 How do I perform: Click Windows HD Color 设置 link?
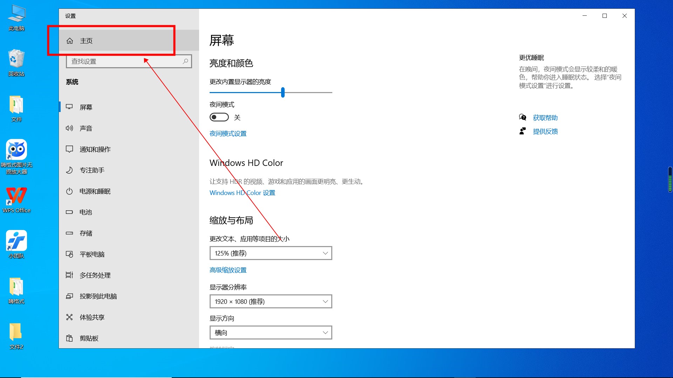[242, 192]
